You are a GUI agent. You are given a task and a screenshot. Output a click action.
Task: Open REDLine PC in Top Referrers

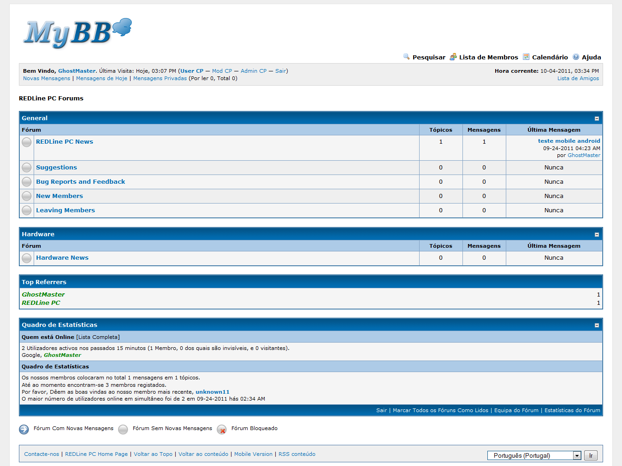(x=41, y=303)
